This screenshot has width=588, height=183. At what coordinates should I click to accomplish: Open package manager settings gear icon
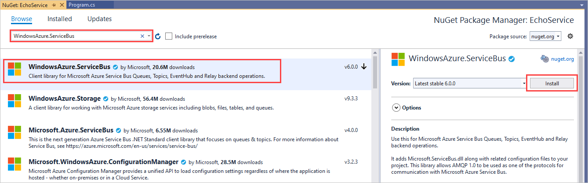570,36
